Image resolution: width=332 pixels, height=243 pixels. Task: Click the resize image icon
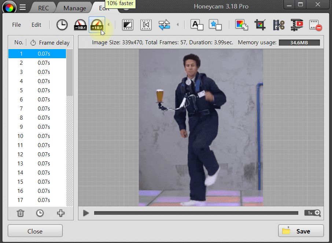pos(241,25)
